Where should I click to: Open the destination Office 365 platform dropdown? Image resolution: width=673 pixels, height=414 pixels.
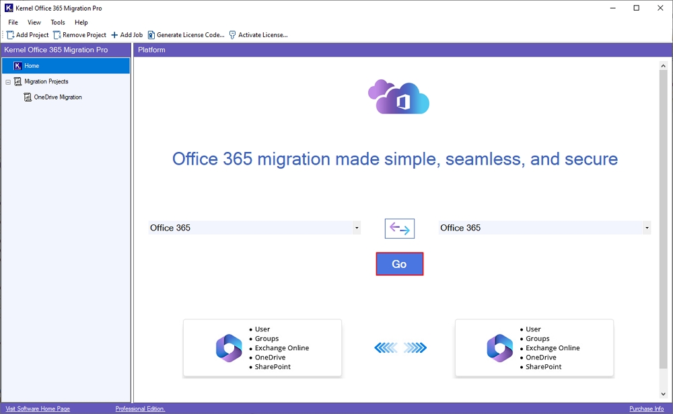click(648, 228)
